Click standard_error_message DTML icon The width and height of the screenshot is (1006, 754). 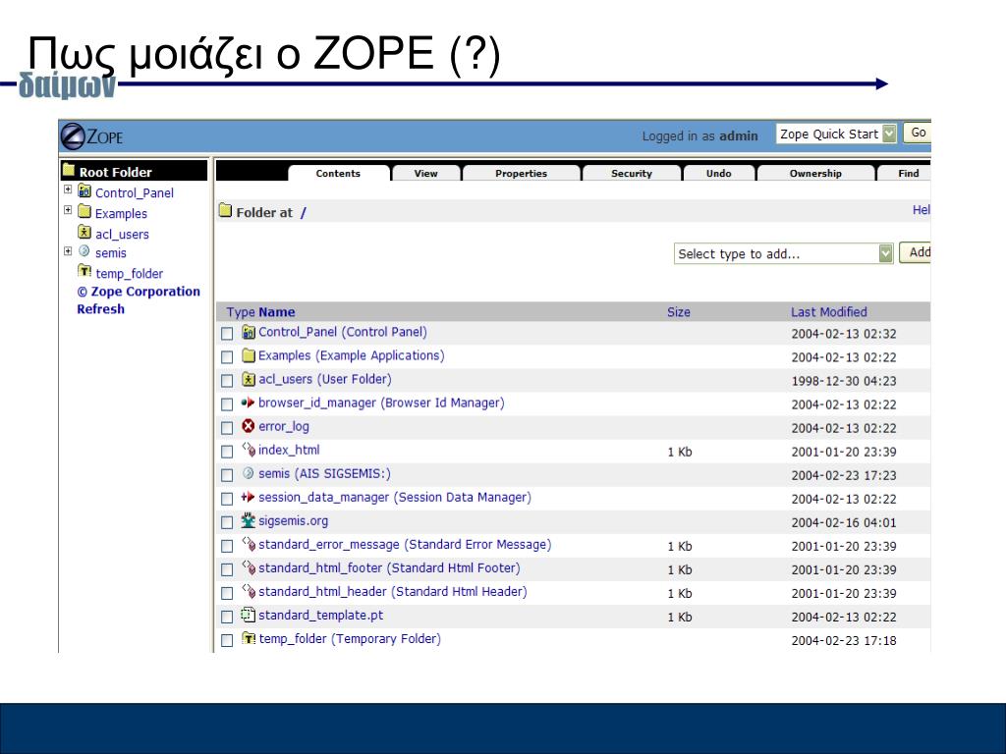click(x=249, y=544)
